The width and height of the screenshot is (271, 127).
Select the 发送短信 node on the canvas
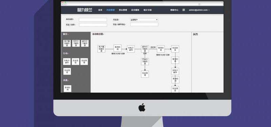(x=175, y=49)
